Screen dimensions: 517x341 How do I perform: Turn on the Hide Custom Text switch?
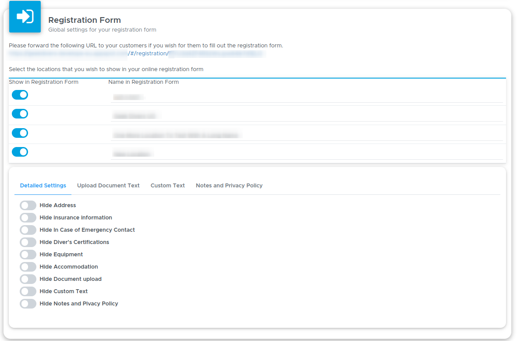28,291
